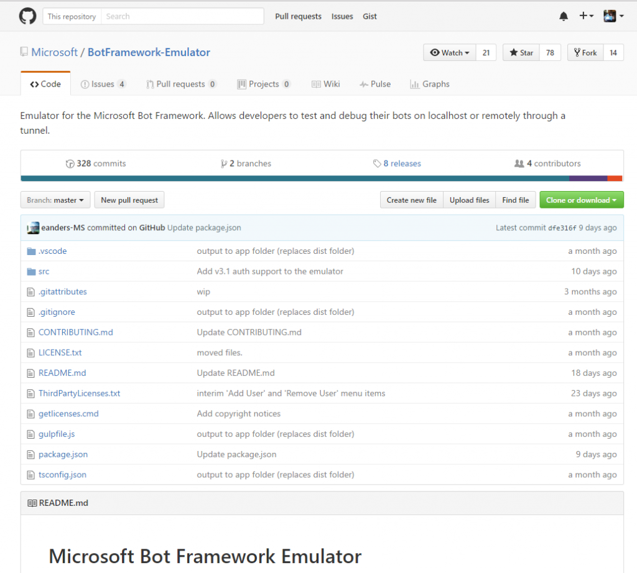The image size is (637, 573).
Task: Open tsconfig.json file
Action: coord(62,475)
